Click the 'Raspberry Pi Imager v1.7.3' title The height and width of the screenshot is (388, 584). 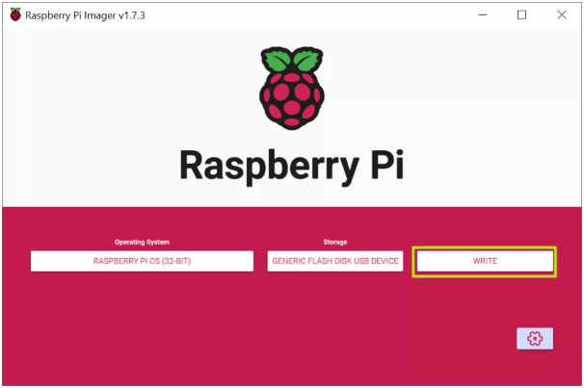pyautogui.click(x=85, y=15)
